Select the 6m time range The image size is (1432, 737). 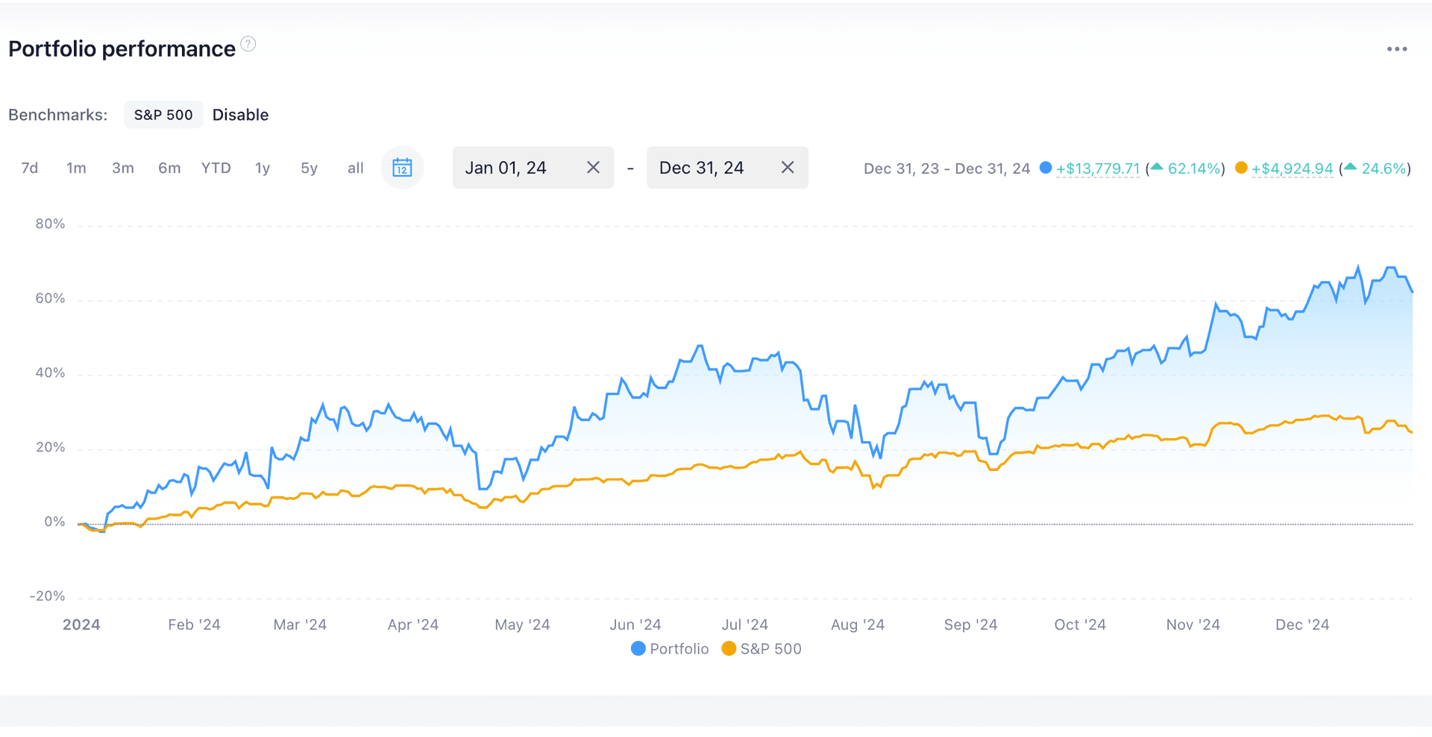(169, 168)
